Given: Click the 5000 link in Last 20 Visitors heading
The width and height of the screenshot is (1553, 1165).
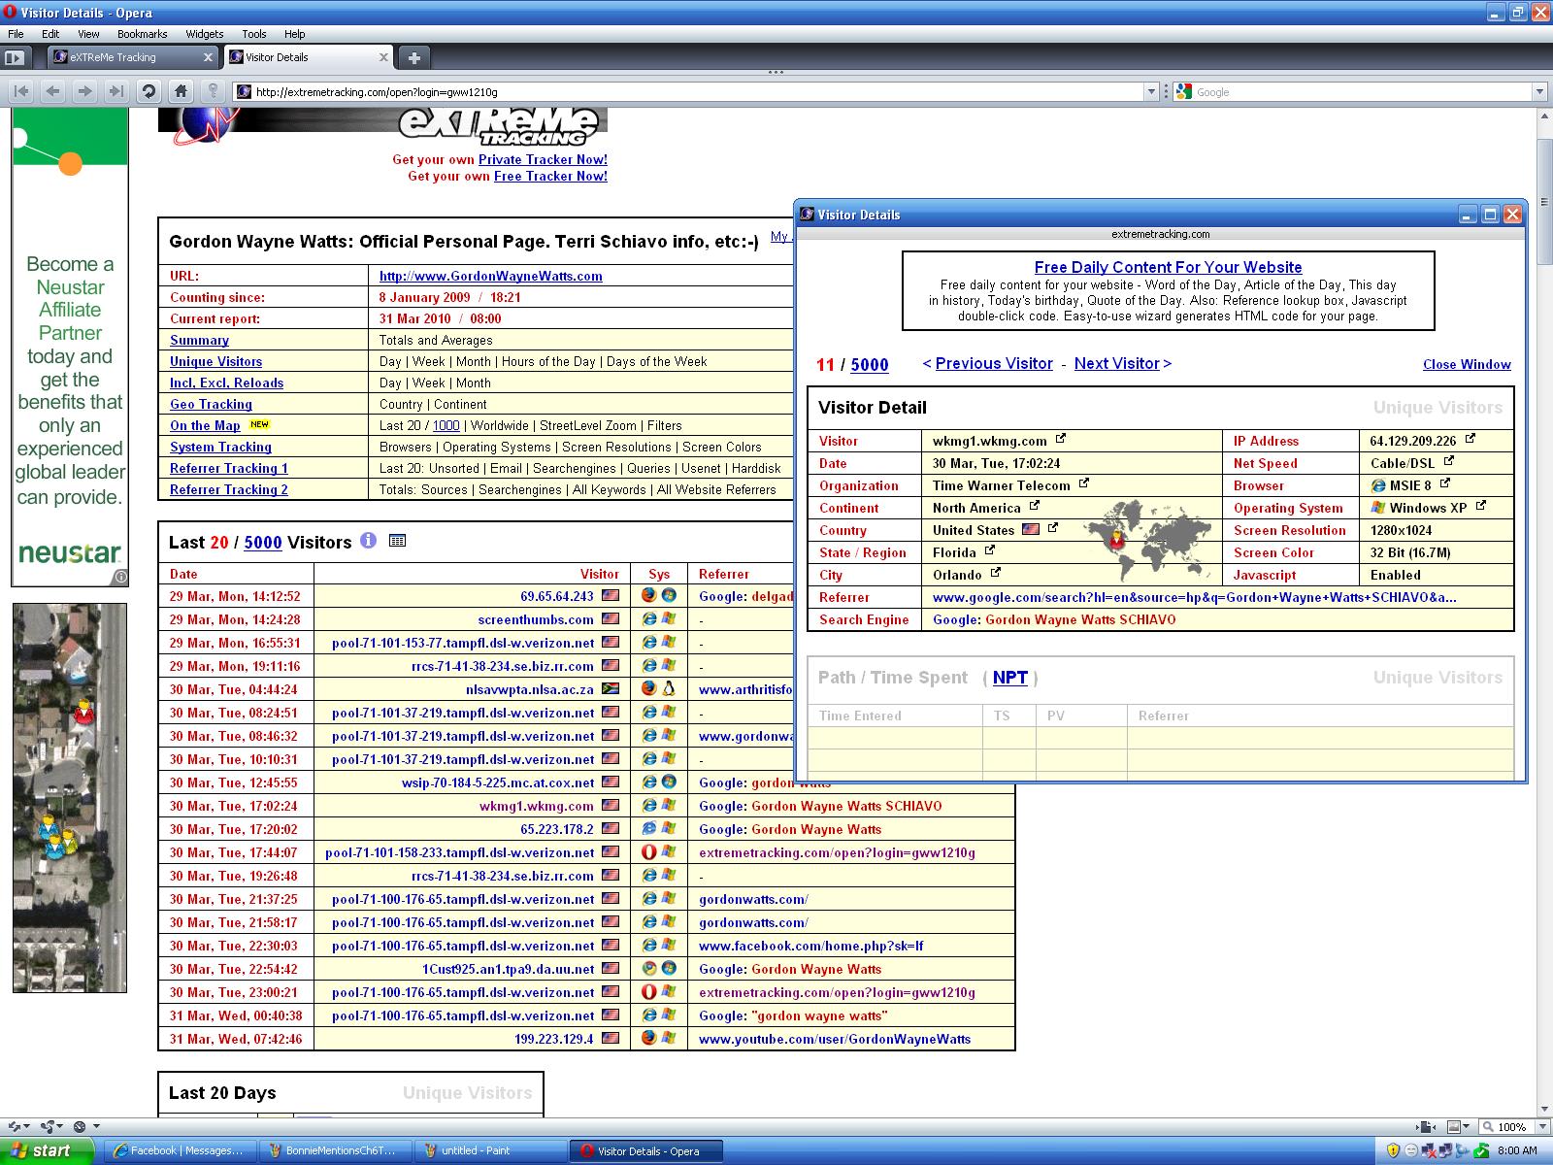Looking at the screenshot, I should (x=263, y=543).
